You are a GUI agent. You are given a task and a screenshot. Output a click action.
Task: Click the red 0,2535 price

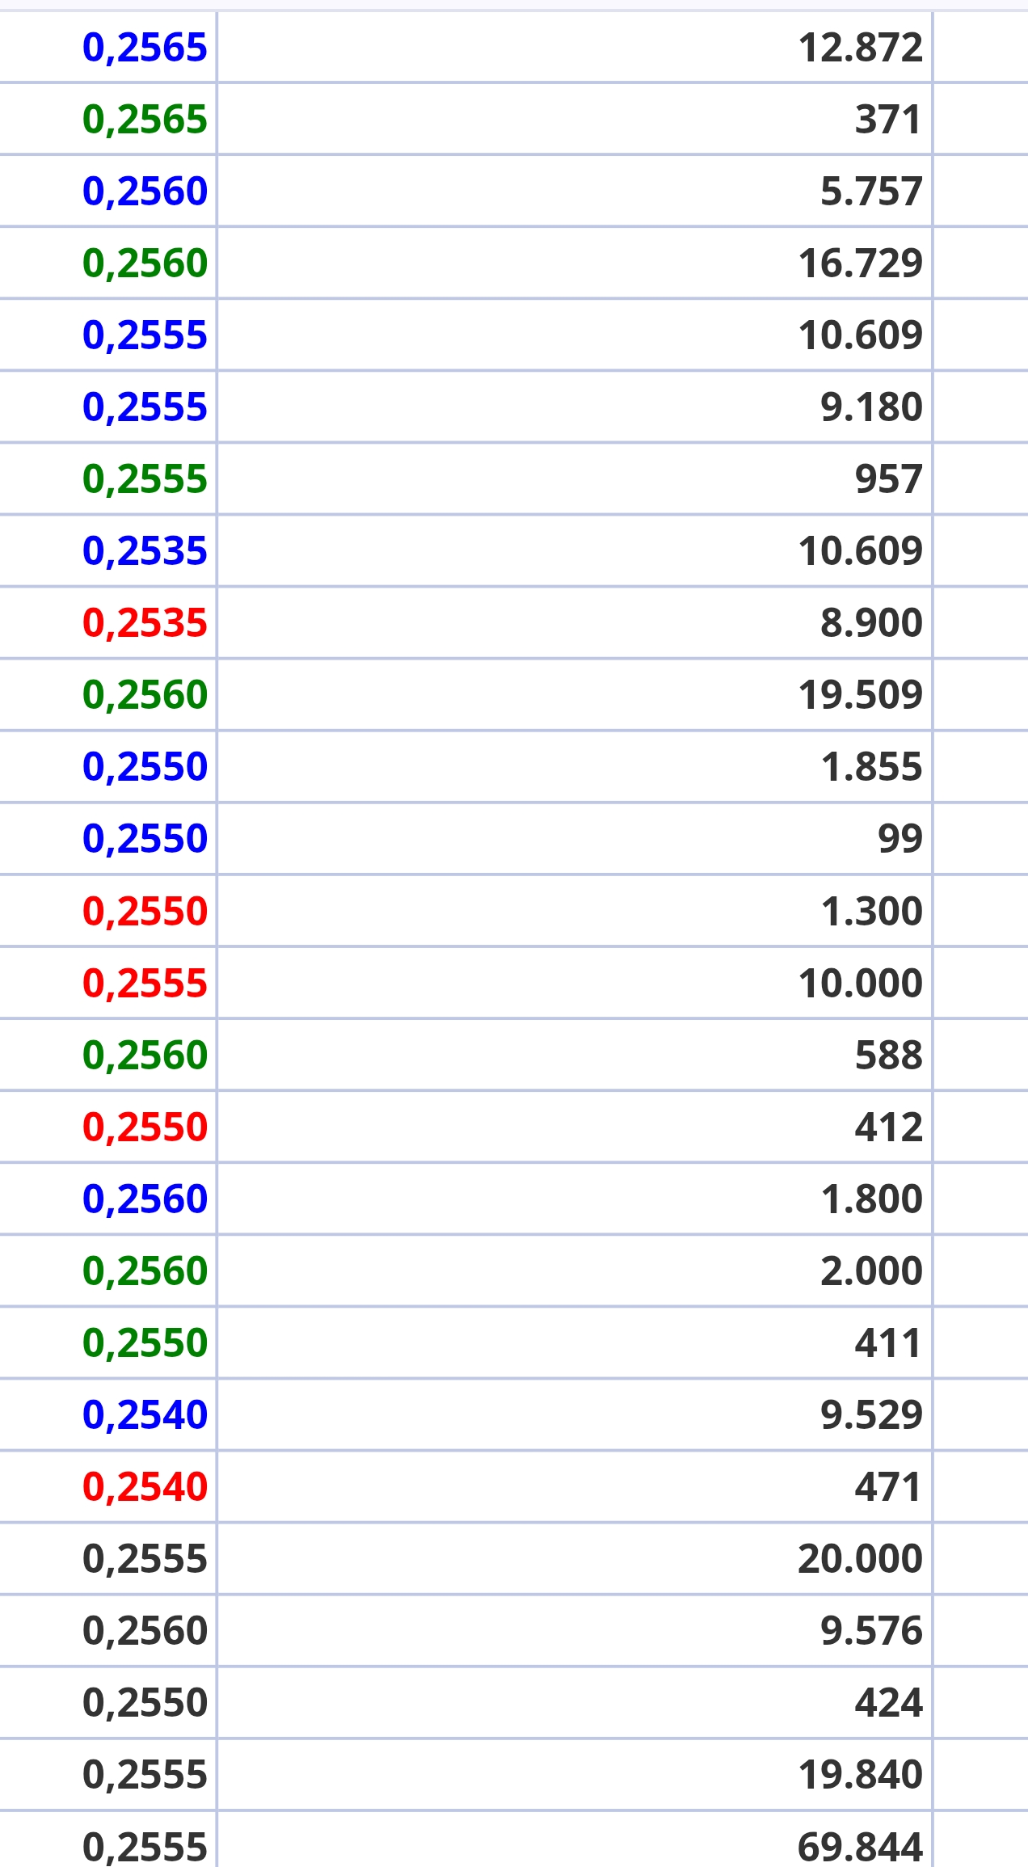click(x=145, y=623)
